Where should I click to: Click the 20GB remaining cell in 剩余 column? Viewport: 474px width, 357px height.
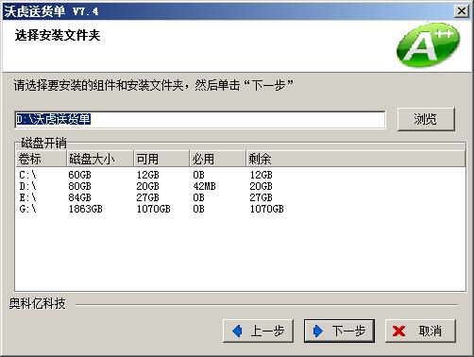coord(261,186)
